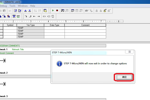Screen dimensions: 150x100
Task: Stop PLC with red STOP icon
Action: [x=57, y=10]
